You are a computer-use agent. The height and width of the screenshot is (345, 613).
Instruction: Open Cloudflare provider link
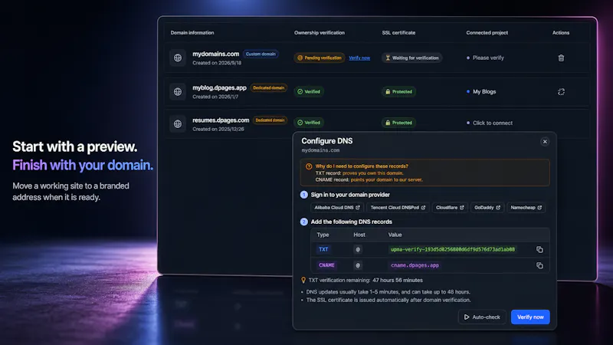click(x=450, y=208)
